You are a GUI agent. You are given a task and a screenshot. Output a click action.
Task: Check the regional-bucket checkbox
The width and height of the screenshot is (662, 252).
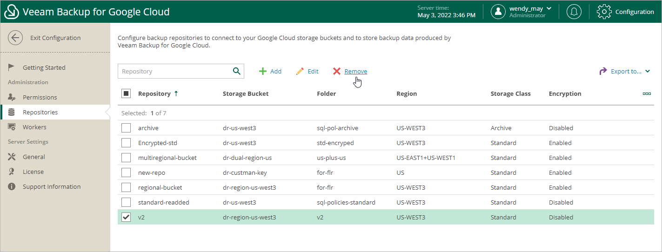coord(126,187)
